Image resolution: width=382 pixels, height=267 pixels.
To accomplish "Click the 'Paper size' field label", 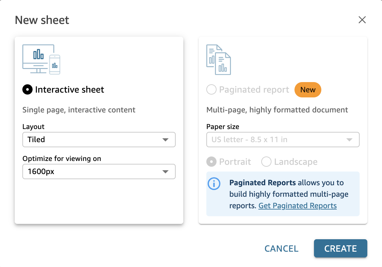I will 223,127.
